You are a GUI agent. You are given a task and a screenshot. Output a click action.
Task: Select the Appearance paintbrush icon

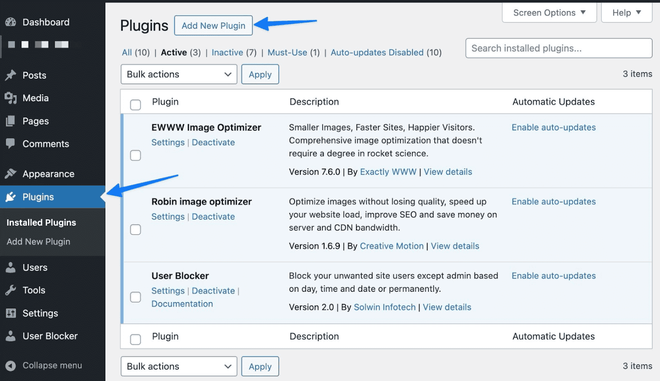[x=11, y=174]
